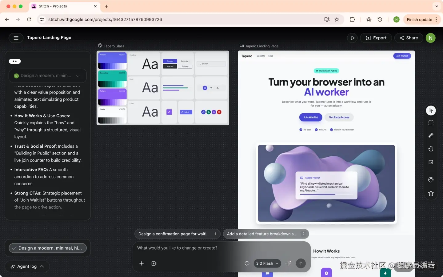This screenshot has height=277, width=443.
Task: Click the two-dot loading indicator pill
Action: pyautogui.click(x=15, y=61)
